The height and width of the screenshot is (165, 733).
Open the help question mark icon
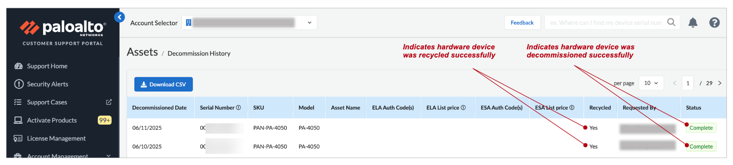point(714,22)
